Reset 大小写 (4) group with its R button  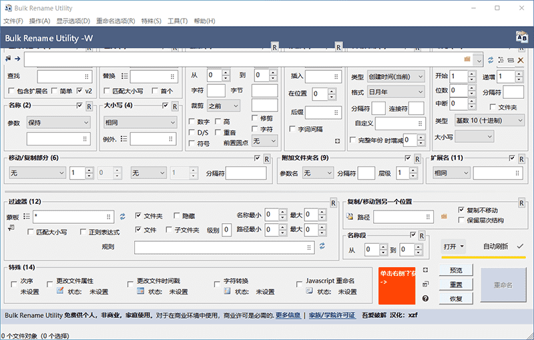175,107
